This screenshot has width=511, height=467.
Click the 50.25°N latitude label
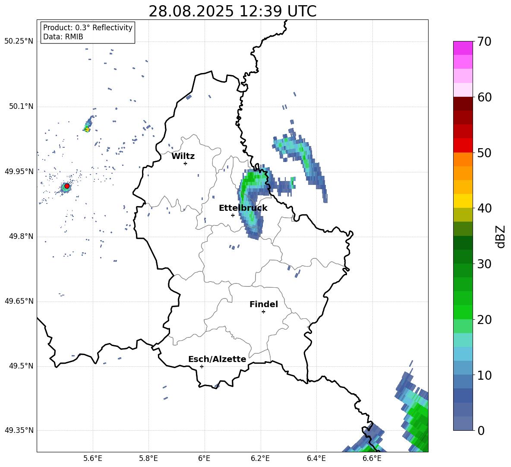pos(19,41)
